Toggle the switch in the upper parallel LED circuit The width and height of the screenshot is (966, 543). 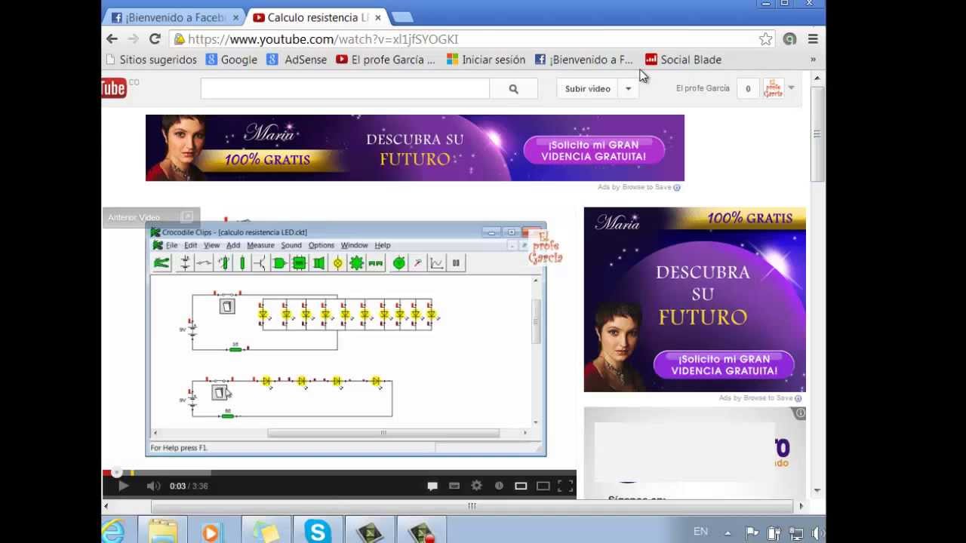coord(227,306)
